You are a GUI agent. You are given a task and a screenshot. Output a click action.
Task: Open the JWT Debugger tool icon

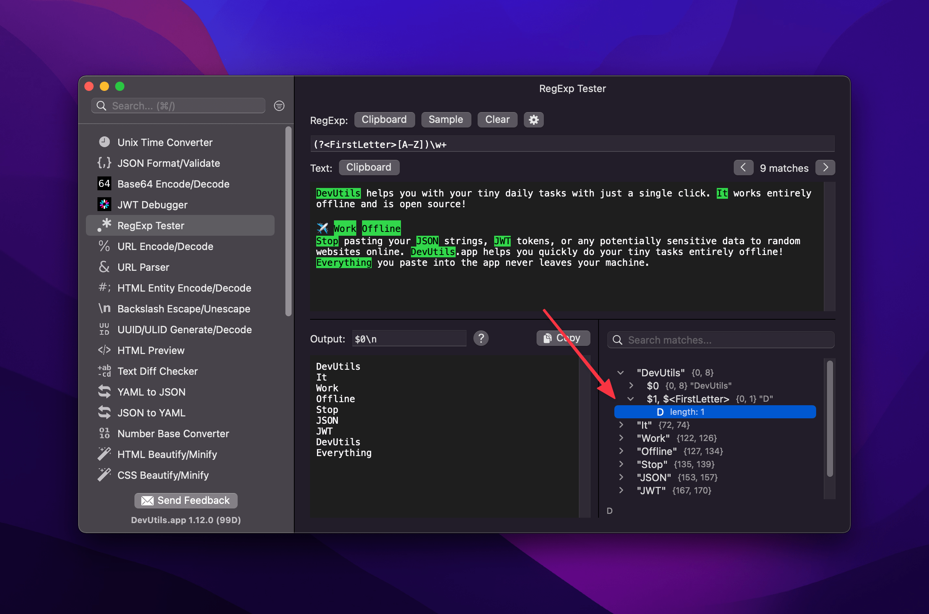[x=104, y=205]
